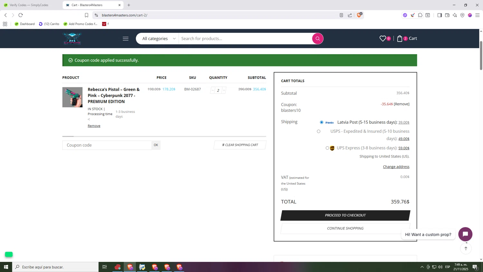Image resolution: width=483 pixels, height=272 pixels.
Task: Open Dashboard bookmark
Action: 25,24
